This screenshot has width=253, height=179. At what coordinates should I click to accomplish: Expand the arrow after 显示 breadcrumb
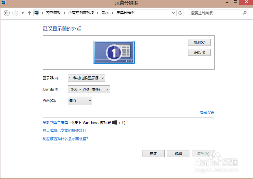pyautogui.click(x=113, y=13)
